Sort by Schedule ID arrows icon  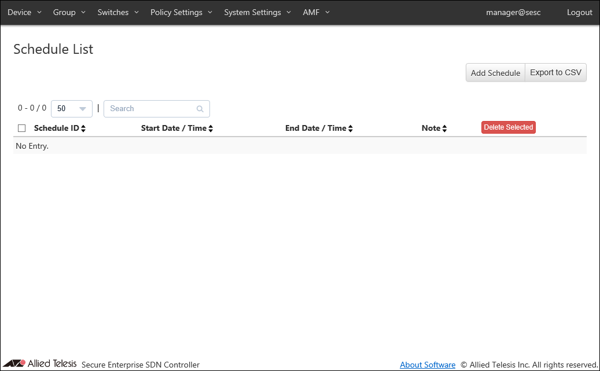(x=83, y=128)
